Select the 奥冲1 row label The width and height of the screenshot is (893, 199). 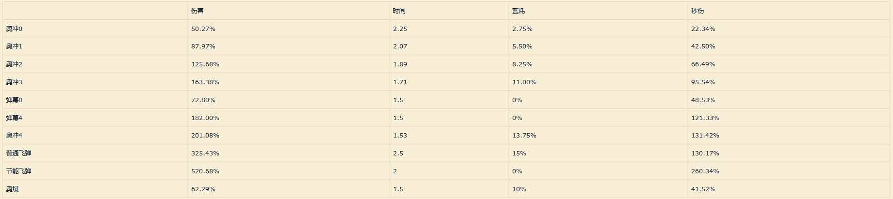pyautogui.click(x=14, y=46)
